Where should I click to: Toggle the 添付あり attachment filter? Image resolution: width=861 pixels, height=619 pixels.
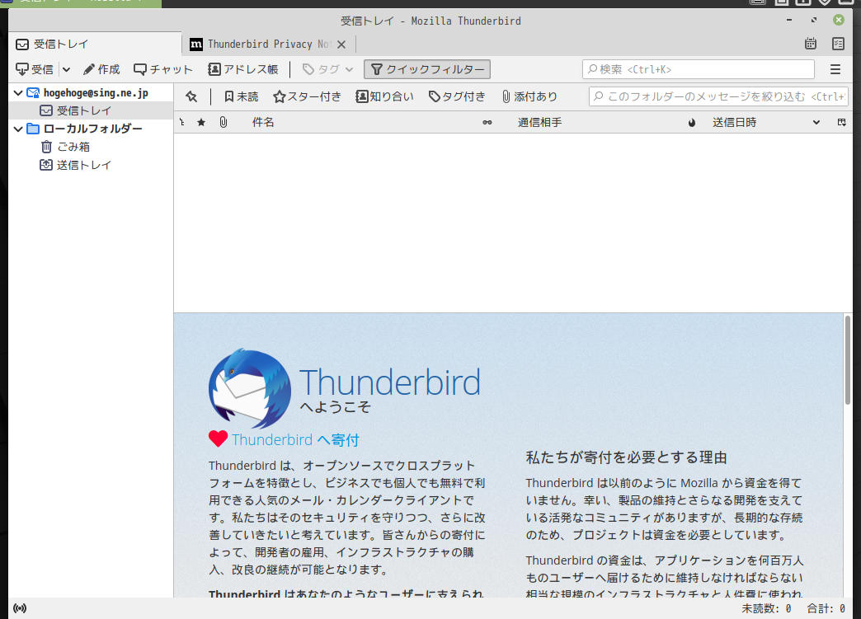point(529,96)
